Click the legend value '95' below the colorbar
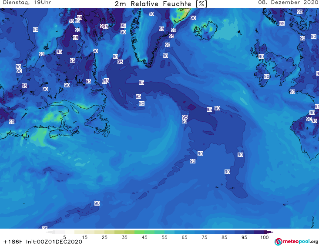Viewport: 319px width, 246px height. (244, 237)
